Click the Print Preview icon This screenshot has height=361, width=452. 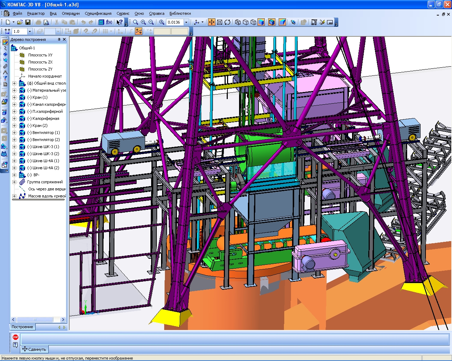click(x=46, y=22)
